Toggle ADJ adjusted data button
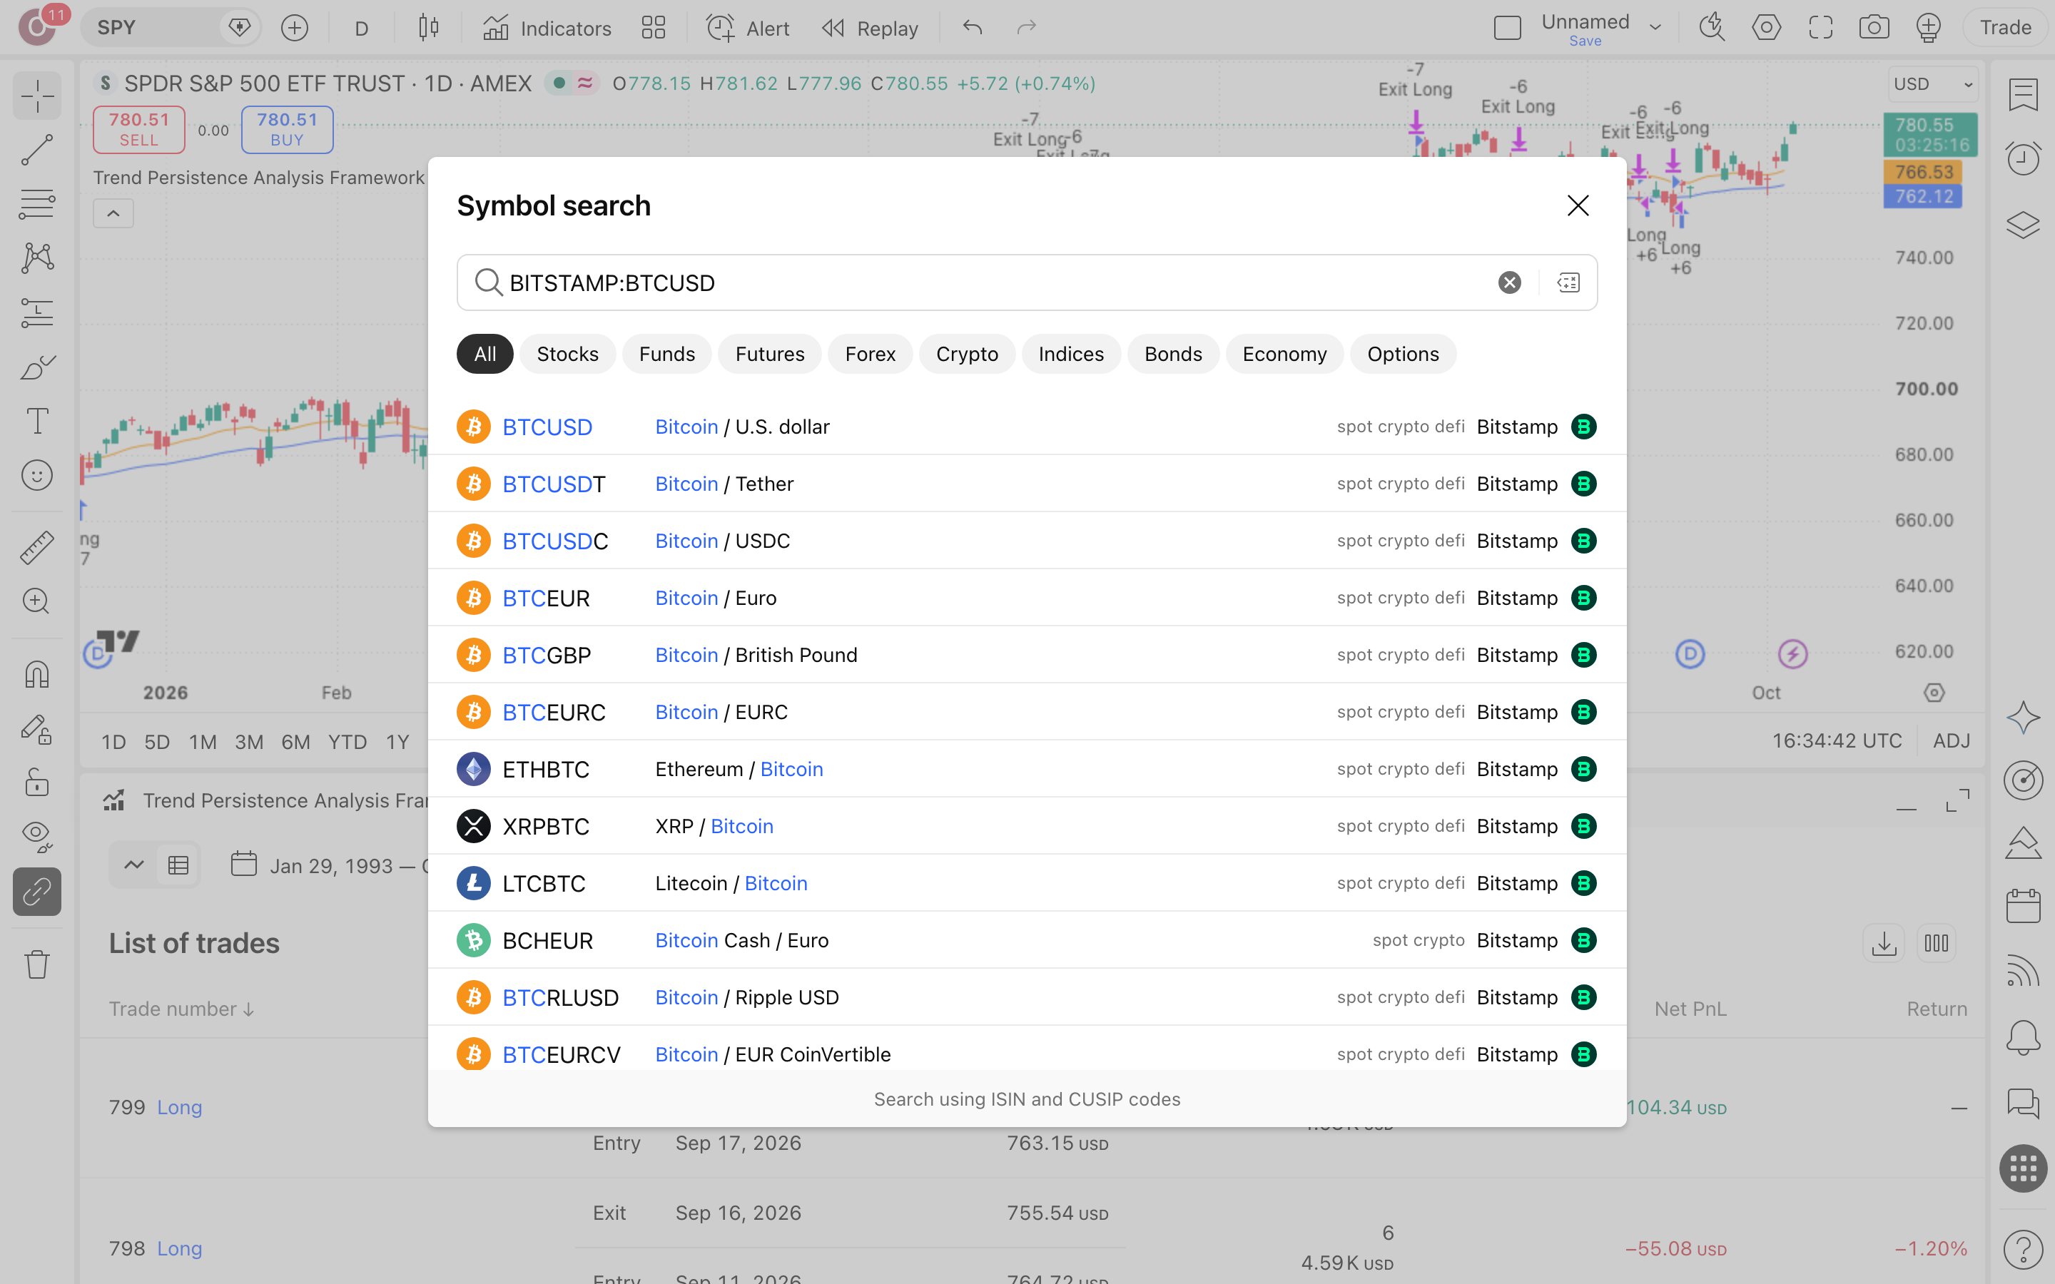The width and height of the screenshot is (2055, 1284). point(1951,741)
